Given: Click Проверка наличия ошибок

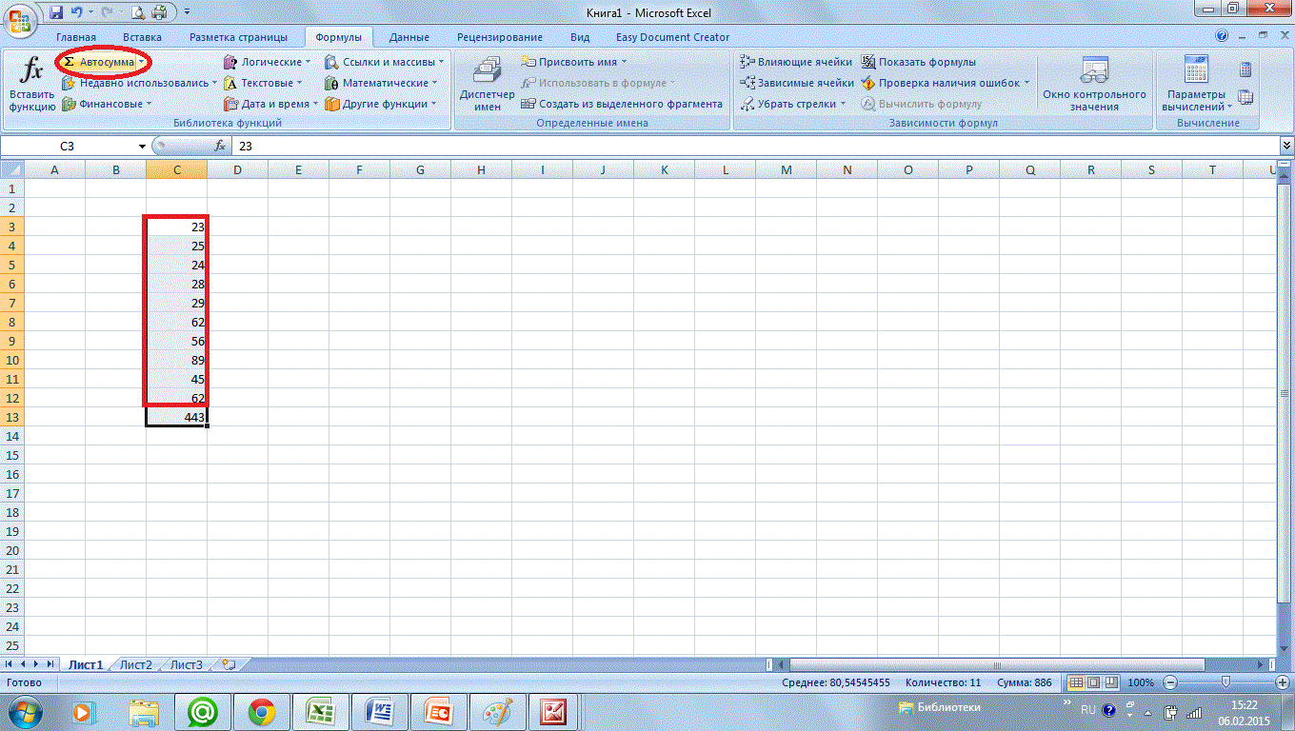Looking at the screenshot, I should (x=946, y=83).
